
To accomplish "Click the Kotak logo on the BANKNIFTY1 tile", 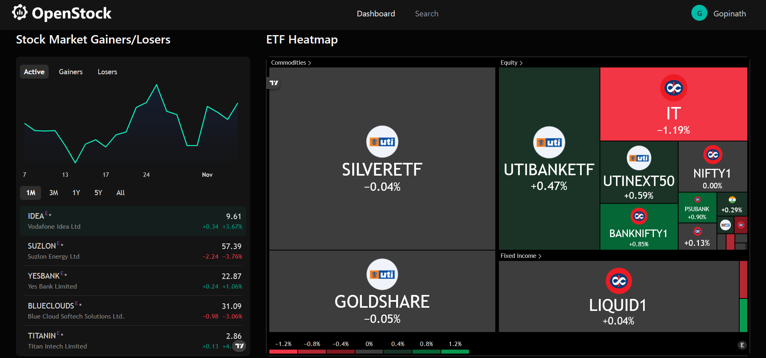I will 639,216.
